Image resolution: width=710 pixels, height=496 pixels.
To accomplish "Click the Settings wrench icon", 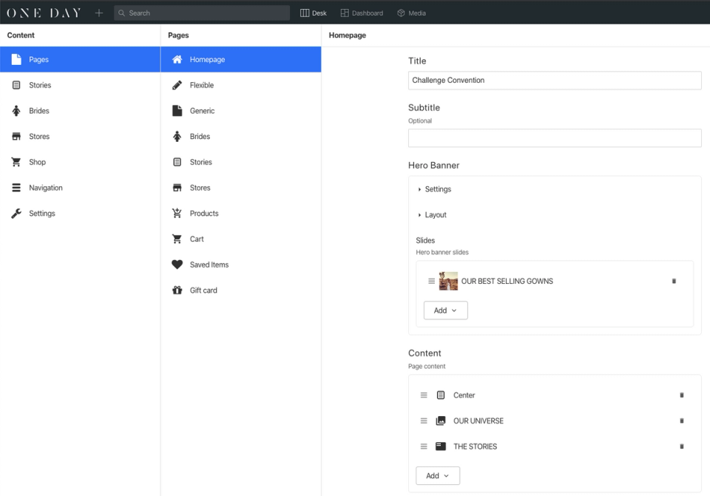I will point(16,213).
